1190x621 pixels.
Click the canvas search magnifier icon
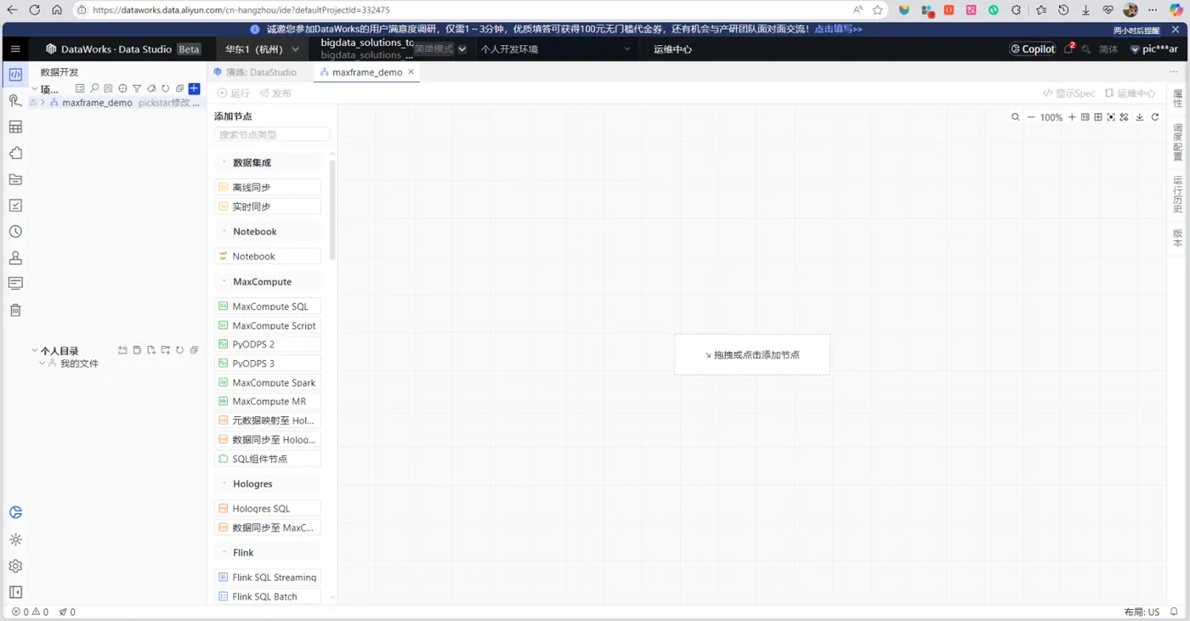1015,117
